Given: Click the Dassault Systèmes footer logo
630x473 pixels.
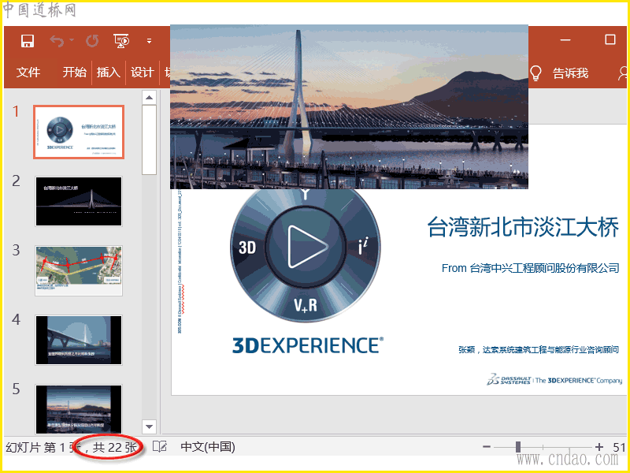Looking at the screenshot, I should pyautogui.click(x=554, y=380).
